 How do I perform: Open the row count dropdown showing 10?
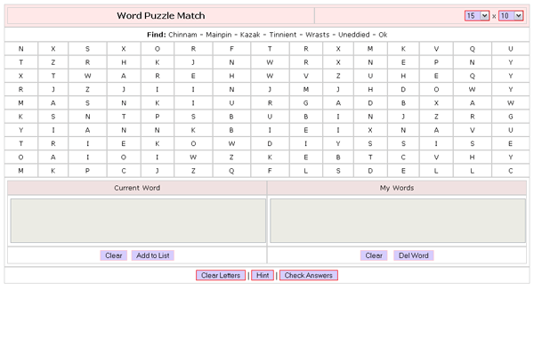(511, 16)
